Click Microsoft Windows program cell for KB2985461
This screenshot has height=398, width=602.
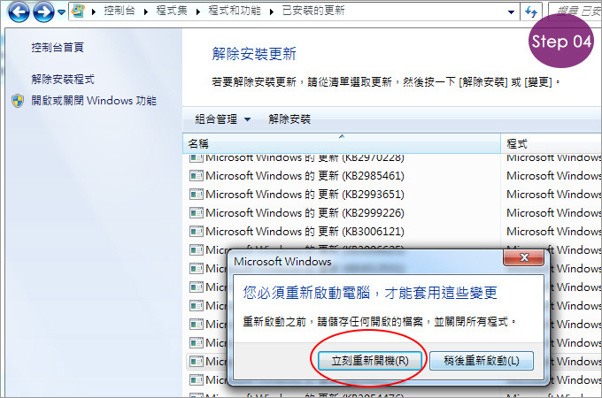click(x=553, y=176)
